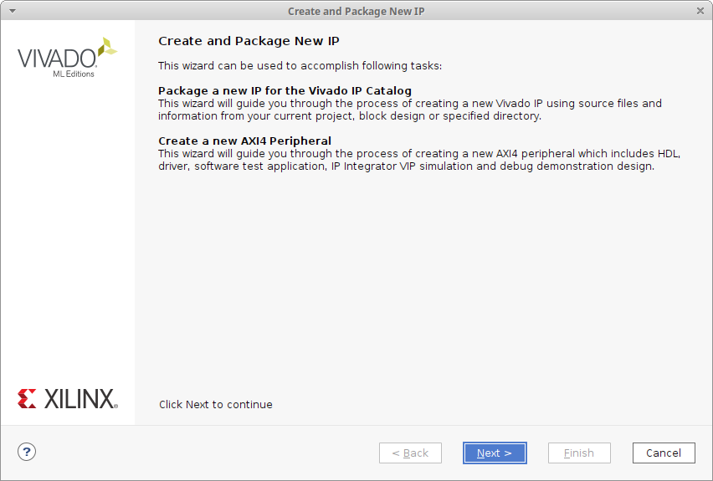The width and height of the screenshot is (713, 481).
Task: Click the Vivado IP packaging description paragraph
Action: pyautogui.click(x=409, y=110)
